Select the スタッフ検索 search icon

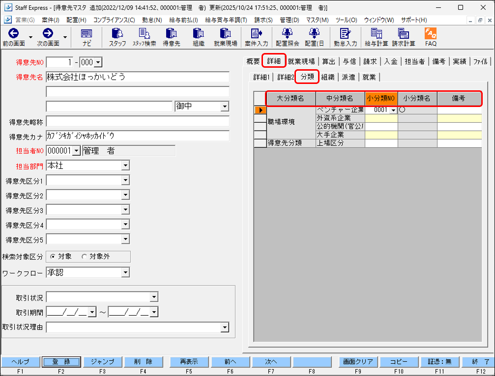[144, 36]
